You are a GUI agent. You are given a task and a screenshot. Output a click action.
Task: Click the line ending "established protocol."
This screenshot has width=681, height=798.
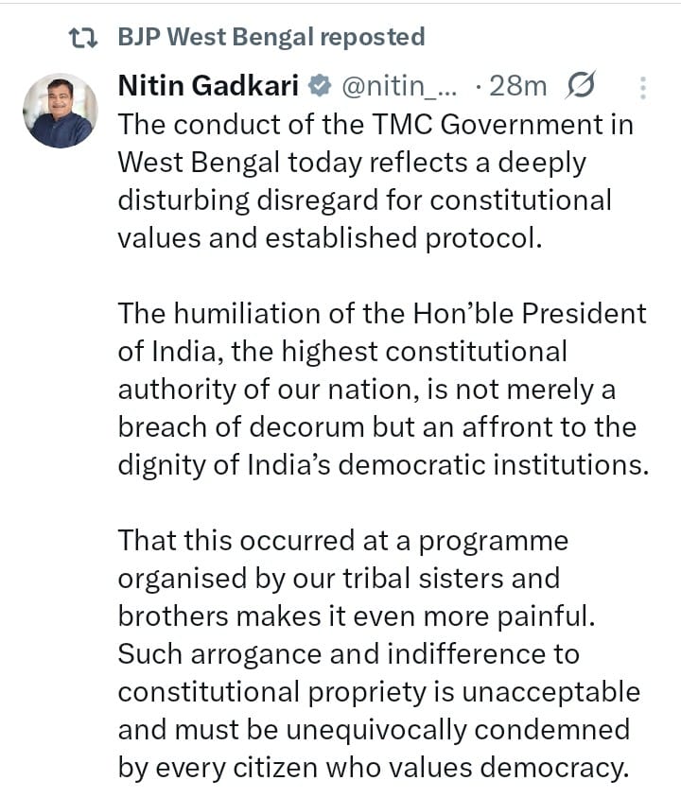coord(330,237)
